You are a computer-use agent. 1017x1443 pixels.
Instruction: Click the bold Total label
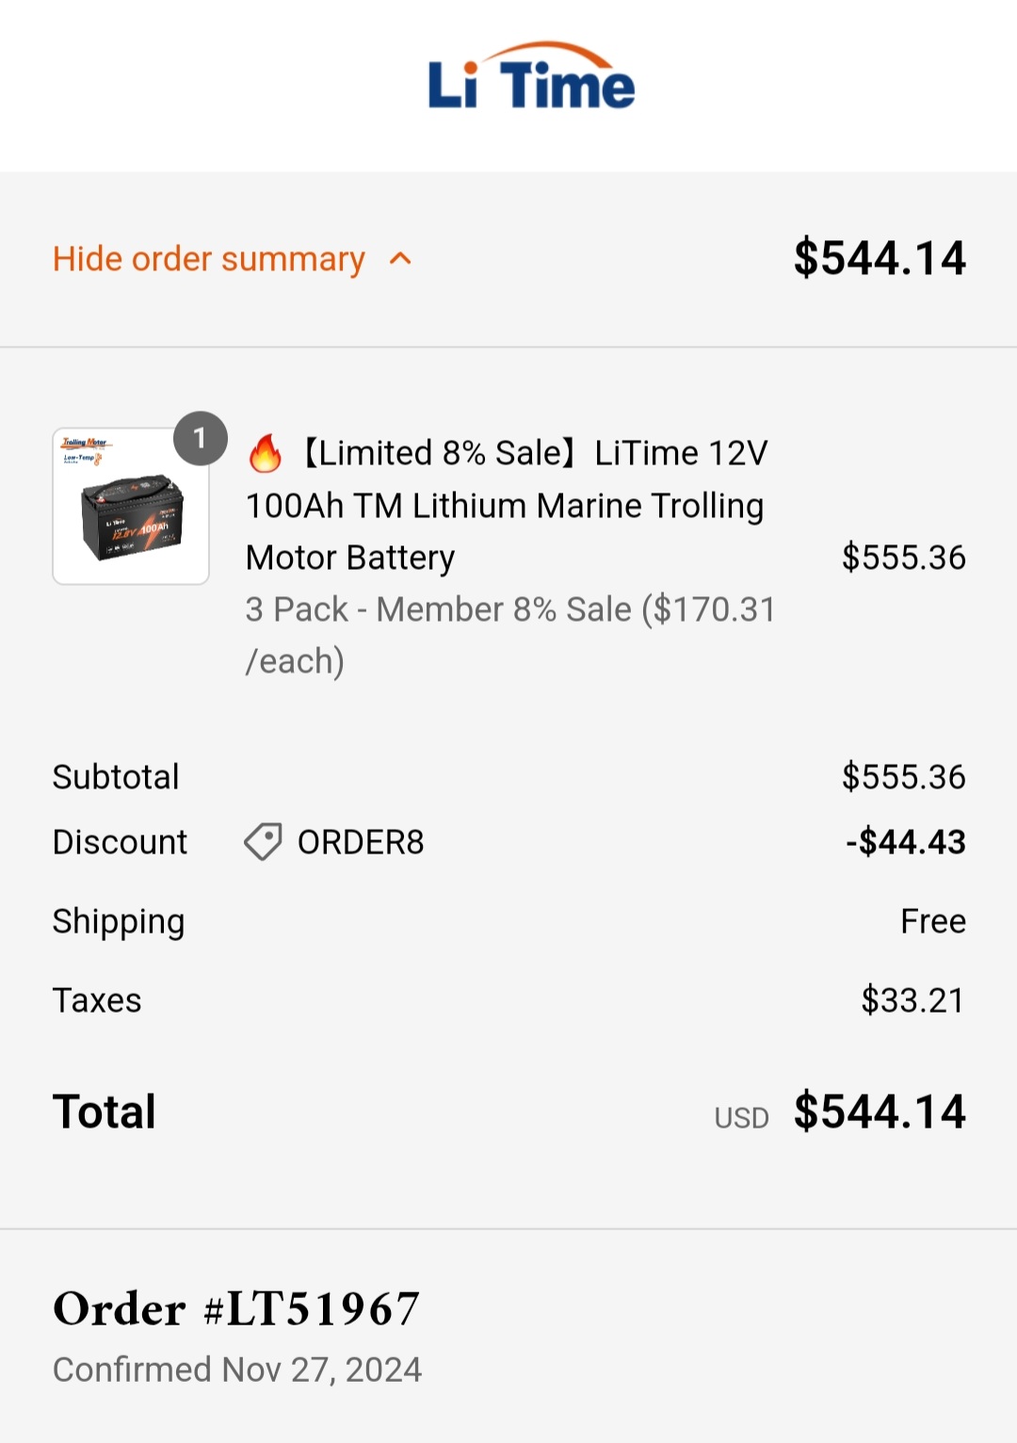coord(105,1111)
